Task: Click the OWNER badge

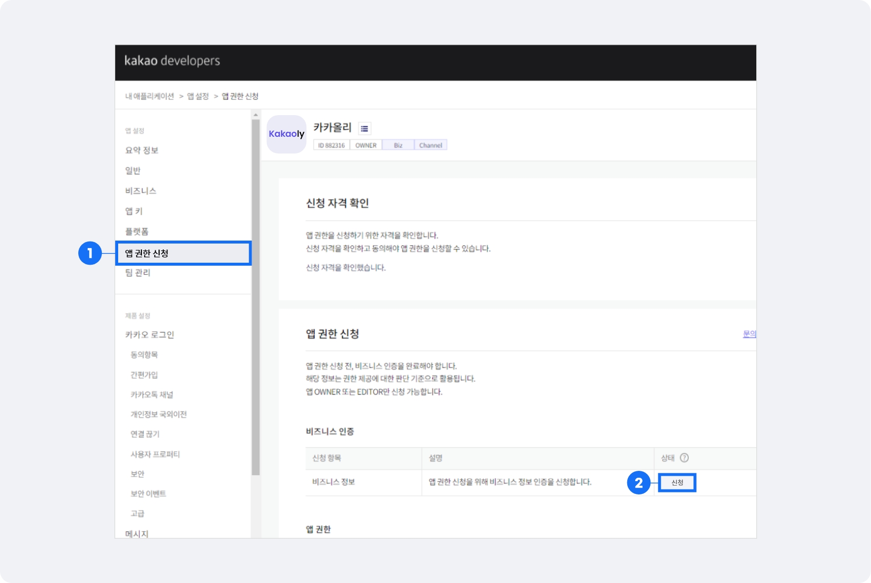Action: click(366, 145)
